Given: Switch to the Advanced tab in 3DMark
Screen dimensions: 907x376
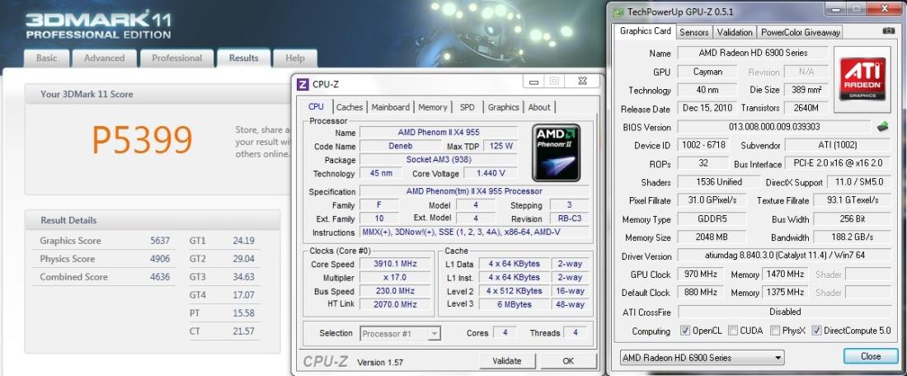Looking at the screenshot, I should [x=104, y=58].
